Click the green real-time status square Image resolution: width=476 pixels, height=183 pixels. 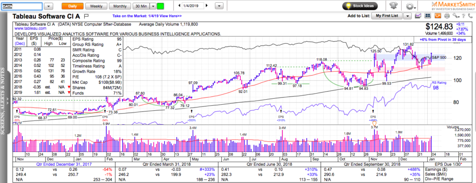click(160, 6)
